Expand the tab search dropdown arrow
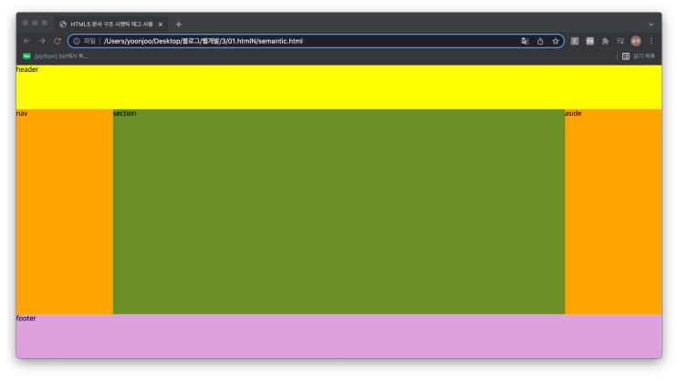This screenshot has height=378, width=678. [x=652, y=25]
